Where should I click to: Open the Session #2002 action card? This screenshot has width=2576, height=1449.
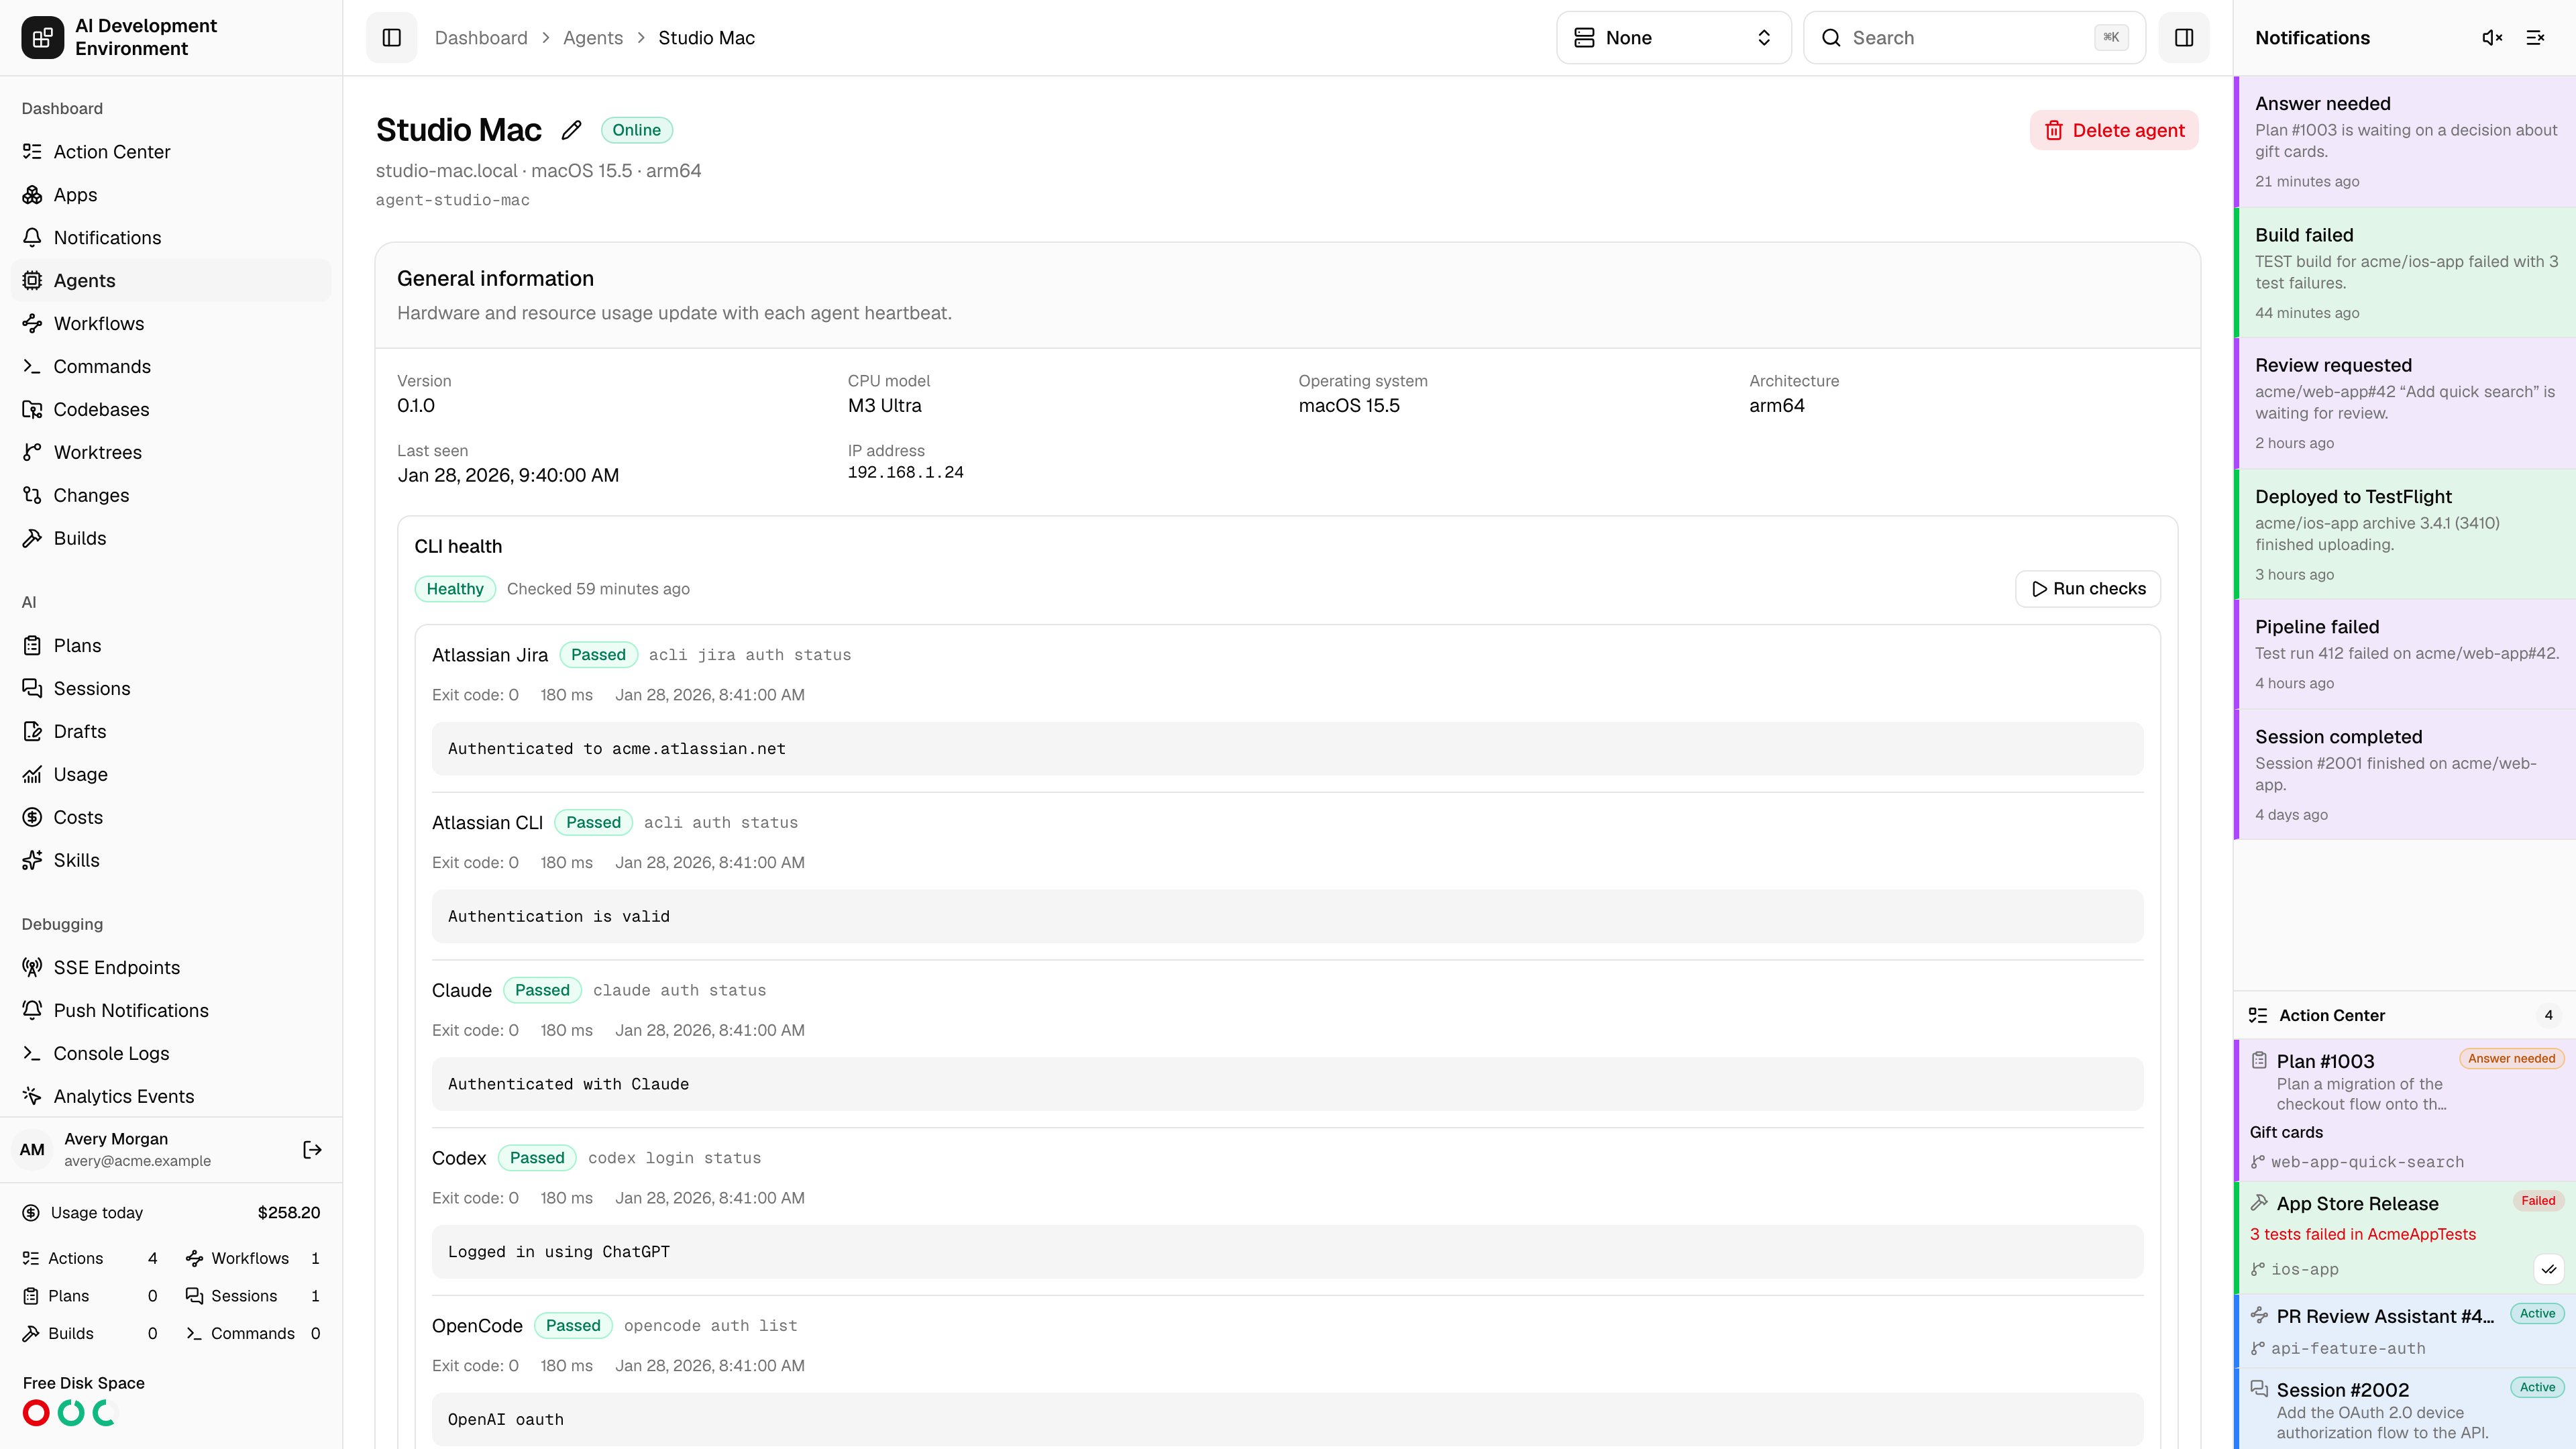[x=2405, y=1409]
